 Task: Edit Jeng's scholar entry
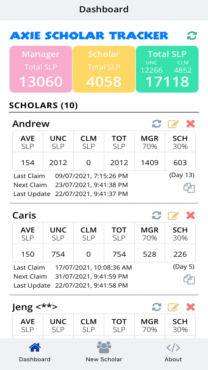[173, 307]
